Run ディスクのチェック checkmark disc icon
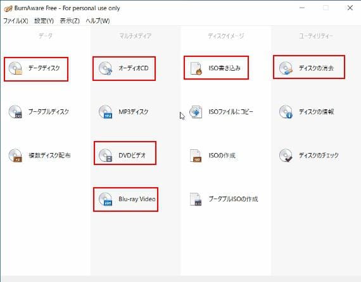The width and height of the screenshot is (361, 282). click(286, 156)
